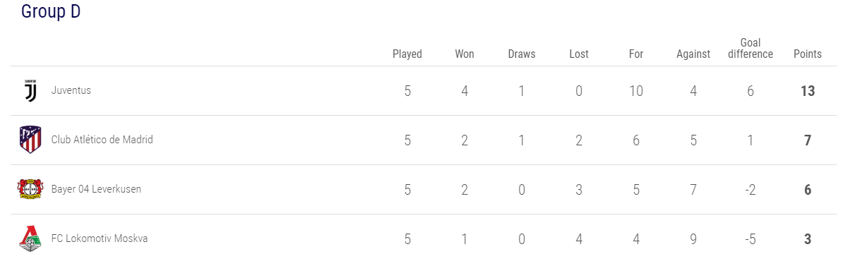Click the Goal difference column header
Viewport: 848px width, 266px height.
(751, 49)
